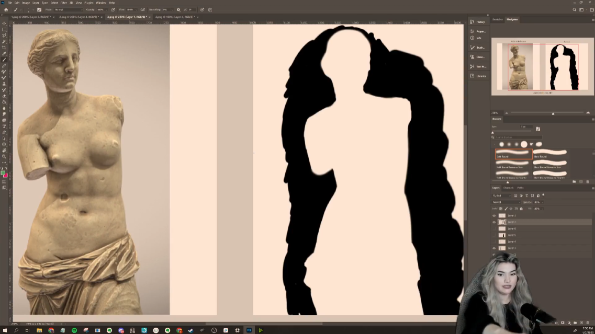This screenshot has height=334, width=595.
Task: Select the Eyedropper tool
Action: pos(4,54)
